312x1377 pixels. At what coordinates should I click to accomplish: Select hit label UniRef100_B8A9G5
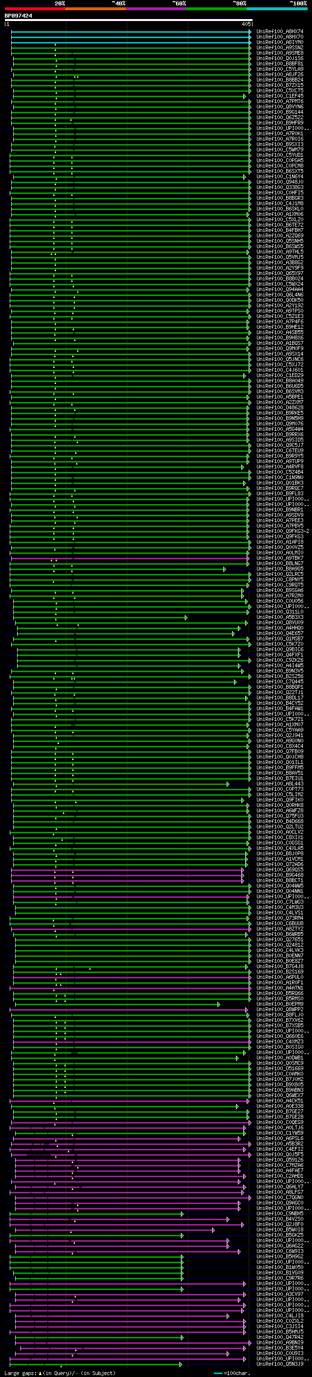pos(280,569)
